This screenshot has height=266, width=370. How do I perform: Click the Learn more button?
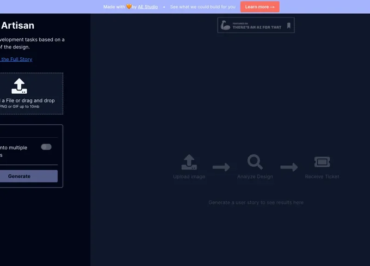pos(259,7)
